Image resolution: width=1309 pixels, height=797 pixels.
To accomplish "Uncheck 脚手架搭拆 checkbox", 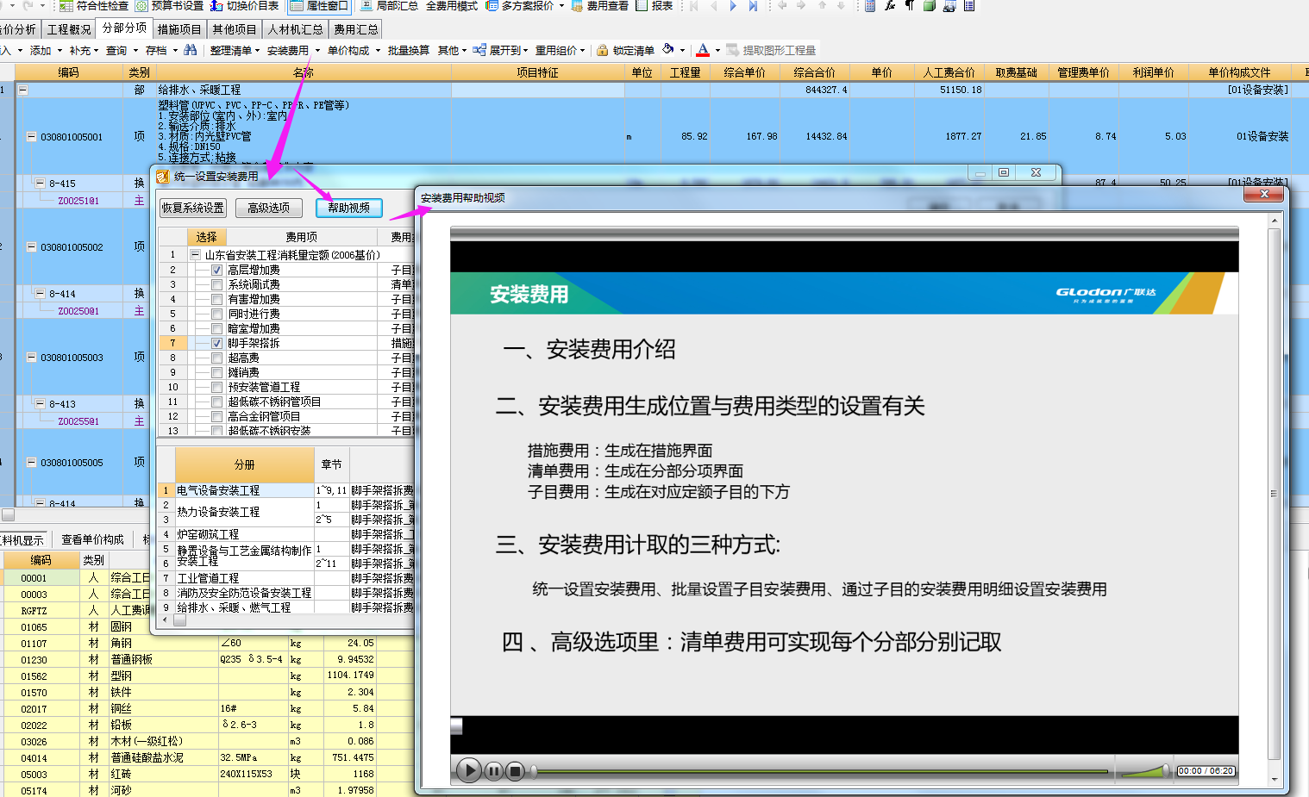I will (x=217, y=343).
